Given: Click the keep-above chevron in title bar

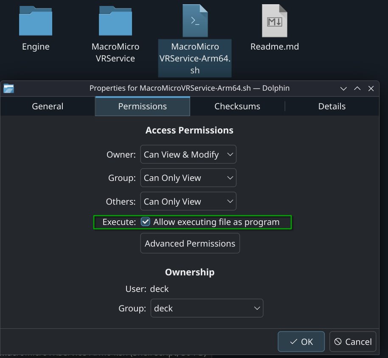Looking at the screenshot, I should click(357, 89).
